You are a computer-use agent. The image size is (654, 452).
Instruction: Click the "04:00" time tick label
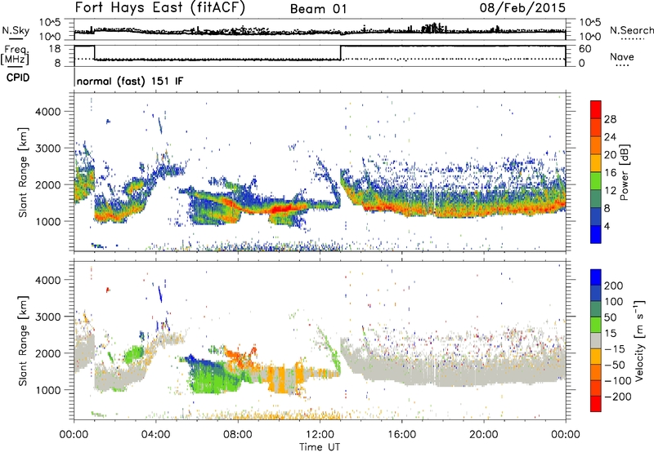(156, 434)
